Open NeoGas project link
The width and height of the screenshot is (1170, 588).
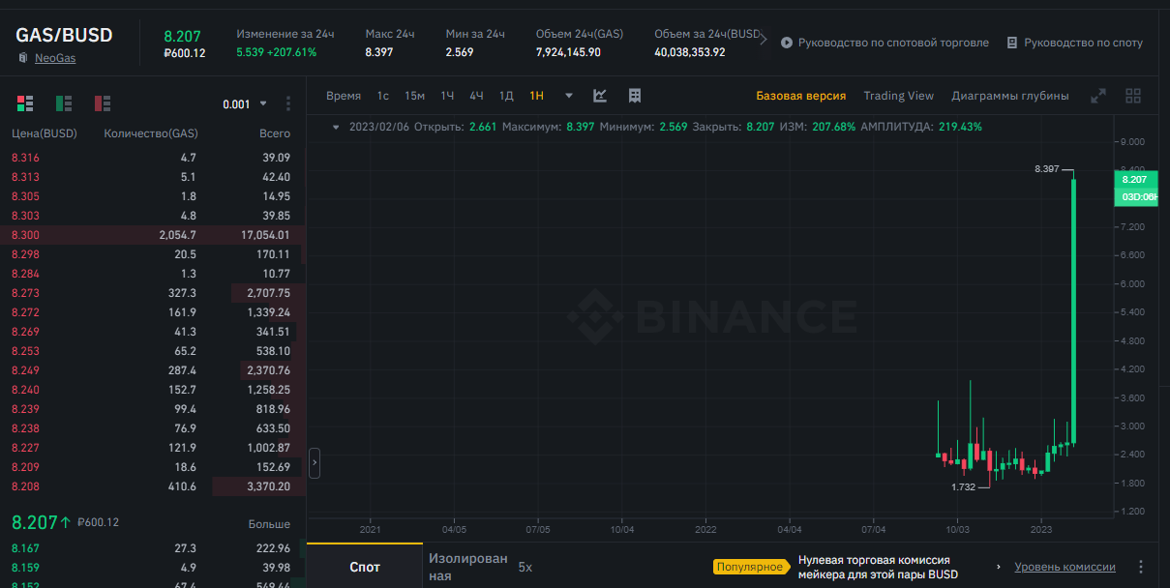(55, 58)
